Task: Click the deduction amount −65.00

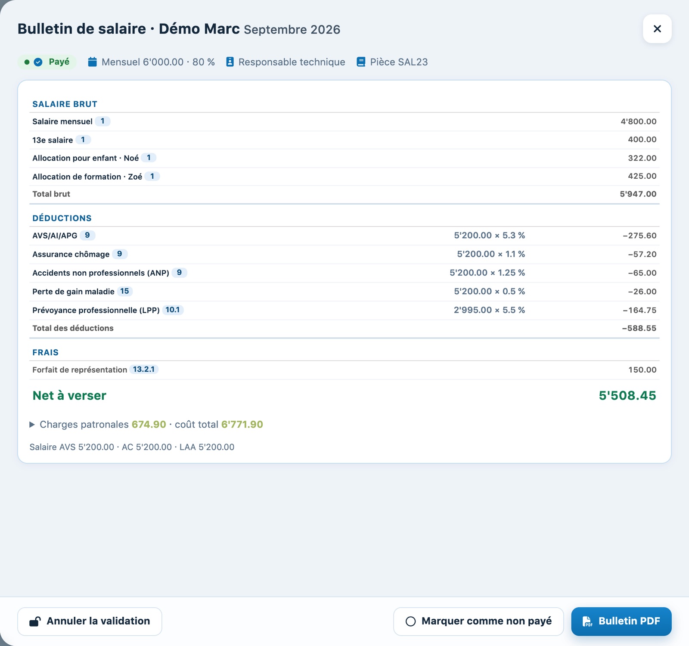Action: [642, 273]
